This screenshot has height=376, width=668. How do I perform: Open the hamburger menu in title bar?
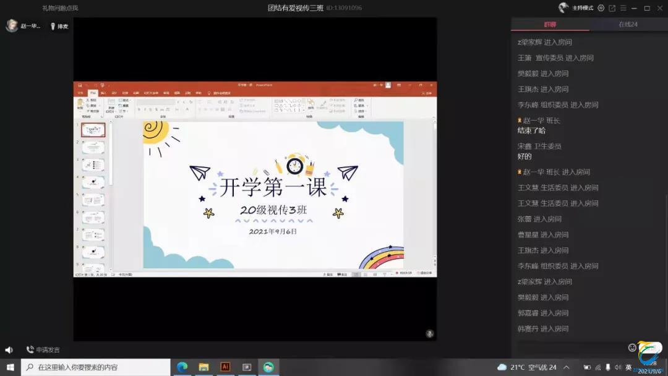[623, 8]
